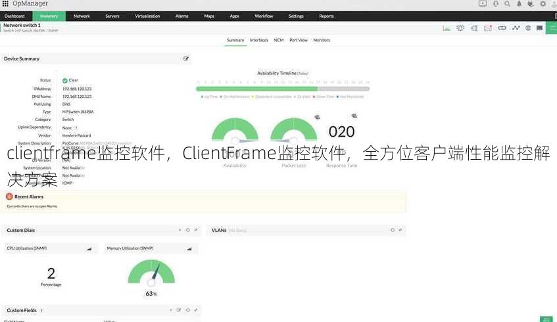Open the OpManager apps grid icon

(5, 3)
